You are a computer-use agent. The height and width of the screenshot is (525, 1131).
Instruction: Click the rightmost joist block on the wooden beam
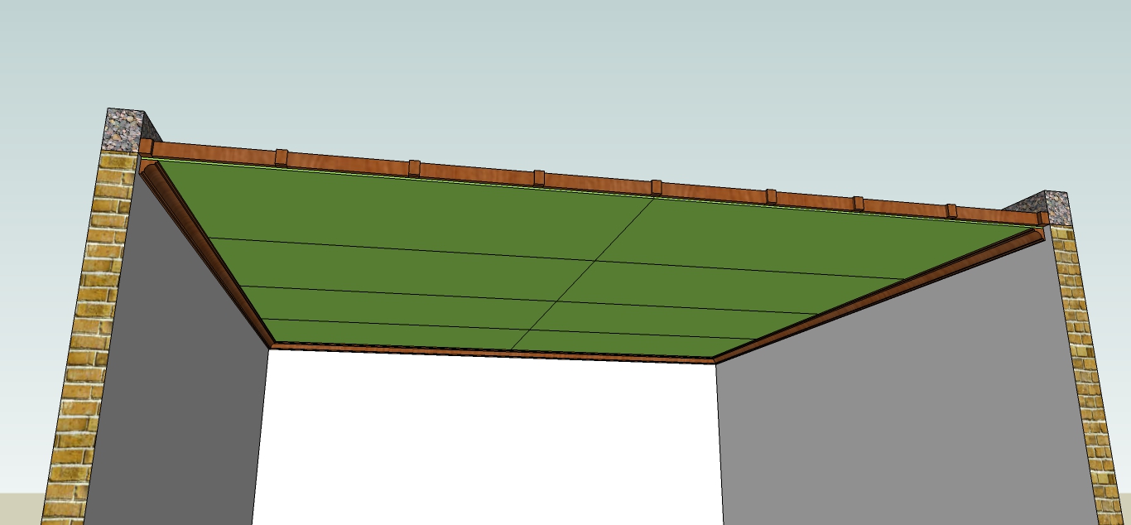pos(1043,218)
